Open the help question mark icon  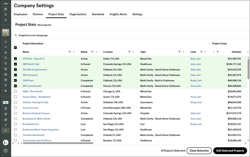tap(6, 150)
